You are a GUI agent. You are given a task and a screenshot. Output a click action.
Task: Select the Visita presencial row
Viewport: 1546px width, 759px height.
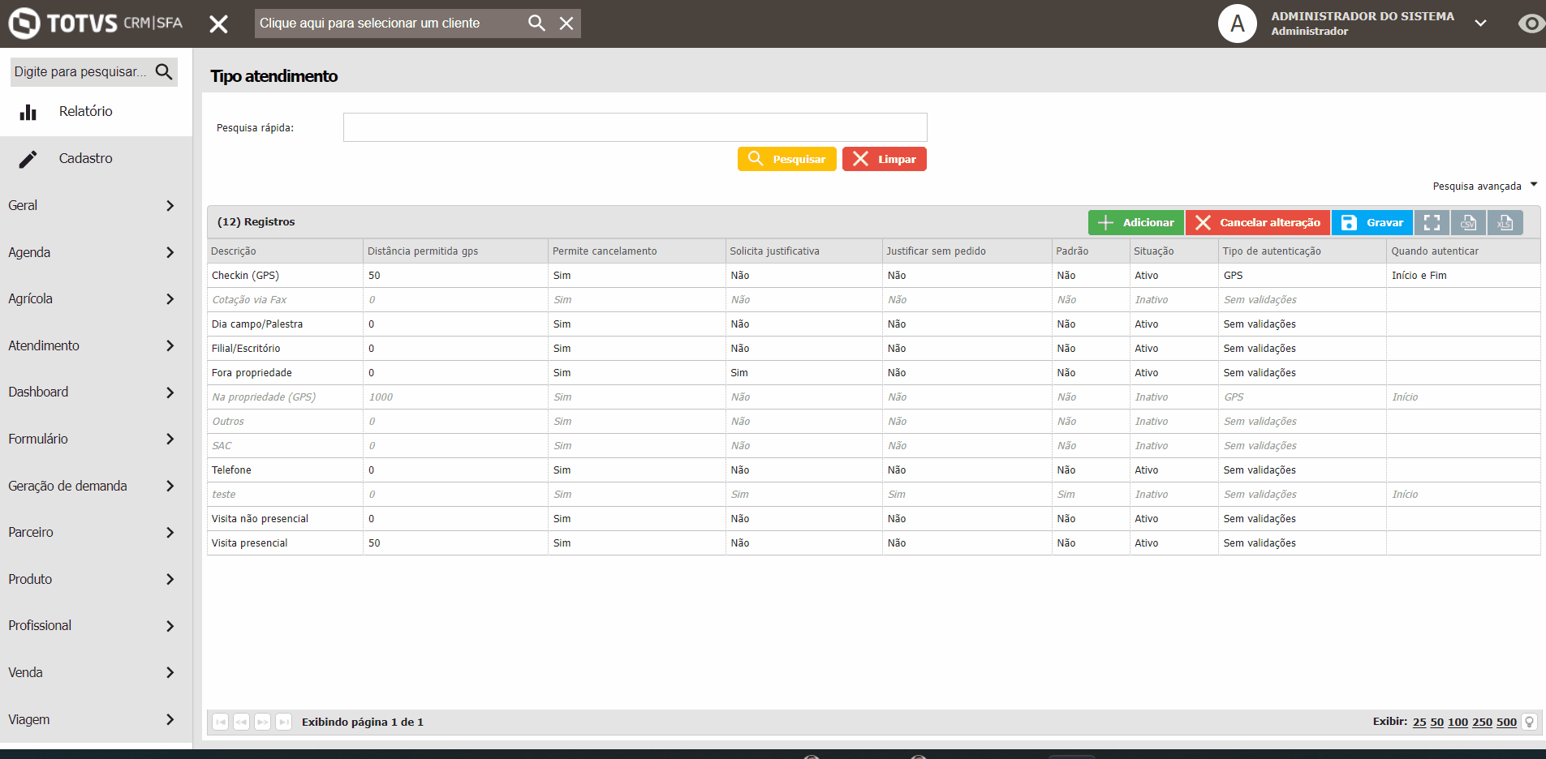pyautogui.click(x=873, y=543)
